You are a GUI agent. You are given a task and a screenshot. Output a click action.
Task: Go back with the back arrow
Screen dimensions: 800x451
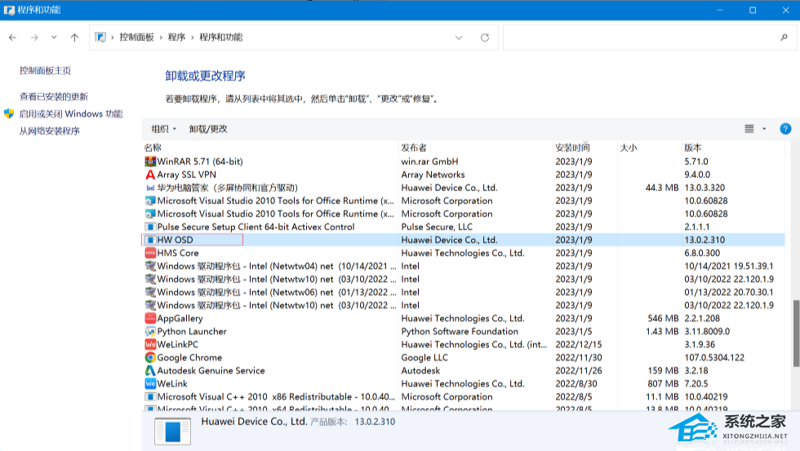13,38
